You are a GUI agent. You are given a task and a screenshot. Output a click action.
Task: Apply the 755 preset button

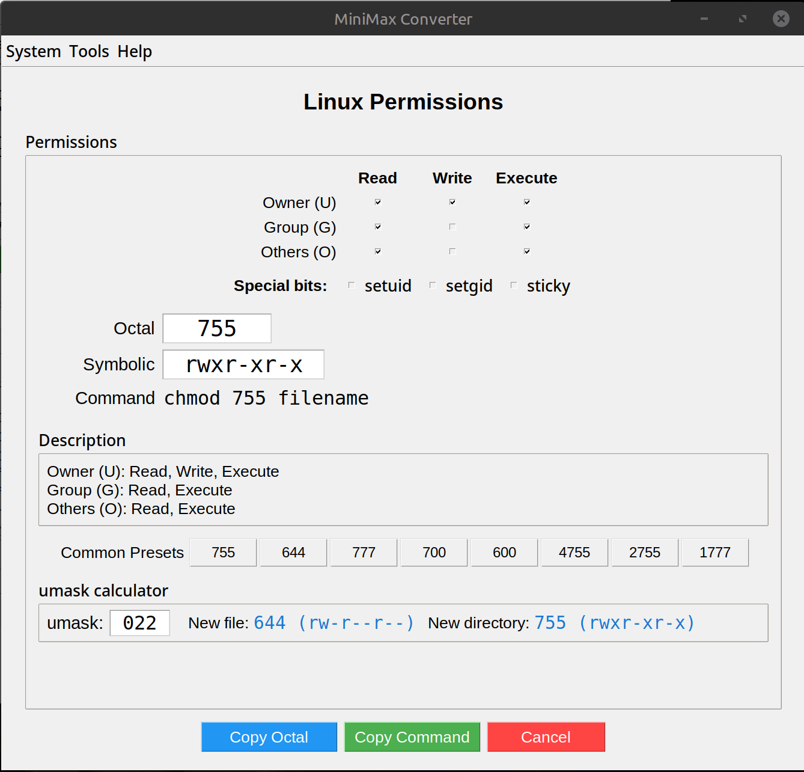coord(224,553)
